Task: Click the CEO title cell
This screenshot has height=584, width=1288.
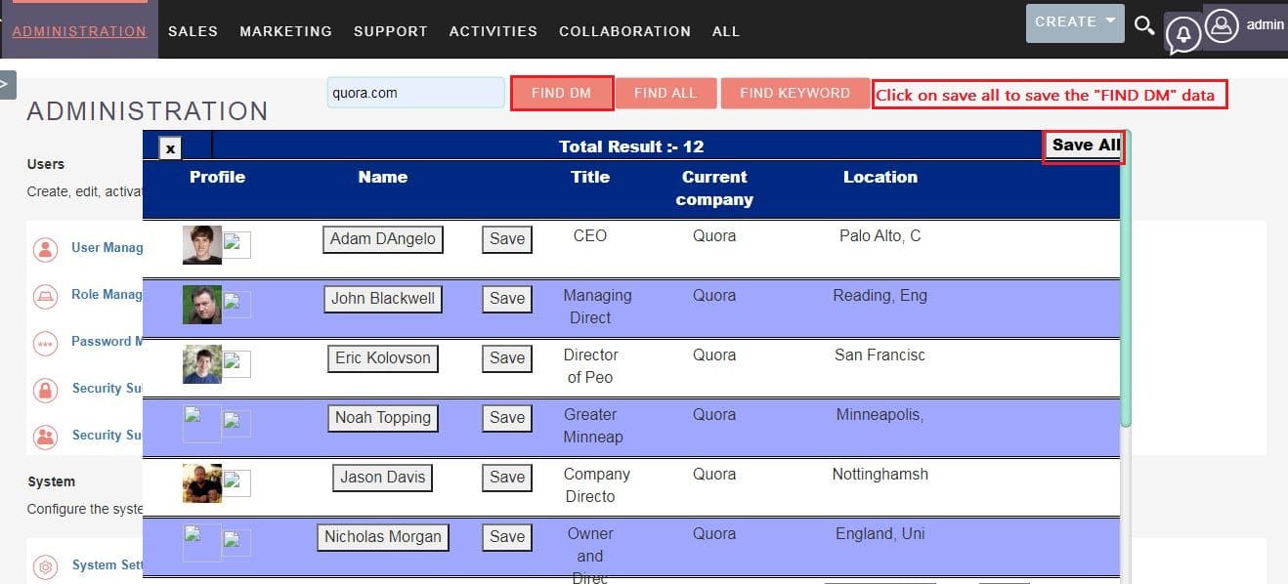Action: tap(590, 236)
